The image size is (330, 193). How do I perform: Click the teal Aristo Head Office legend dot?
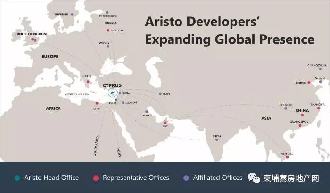point(17,178)
